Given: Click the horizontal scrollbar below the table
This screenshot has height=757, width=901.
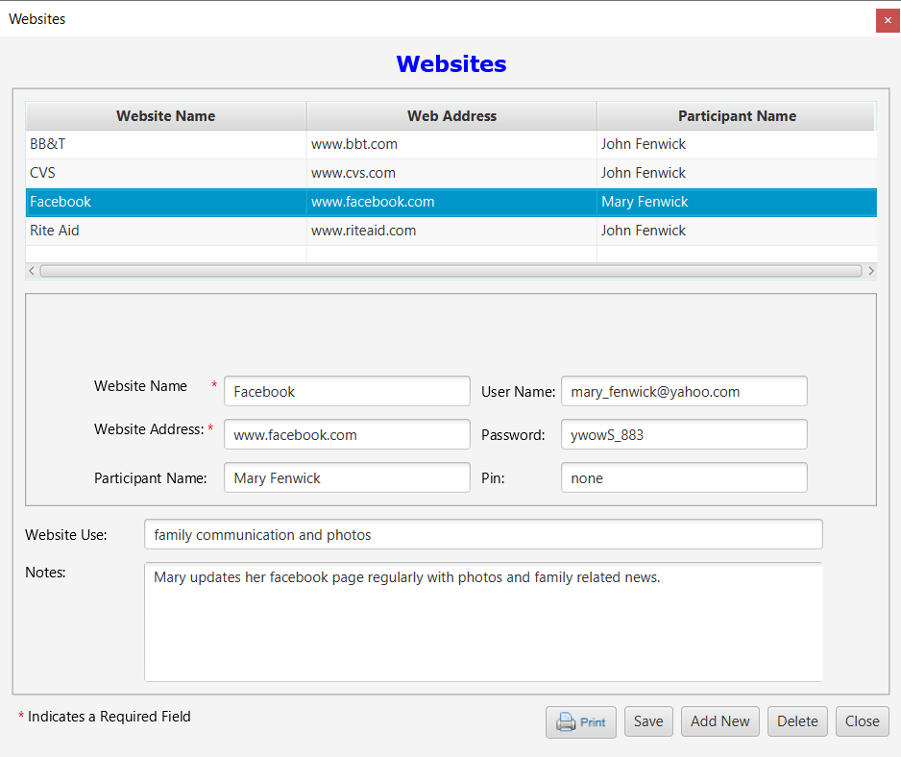Looking at the screenshot, I should click(451, 270).
